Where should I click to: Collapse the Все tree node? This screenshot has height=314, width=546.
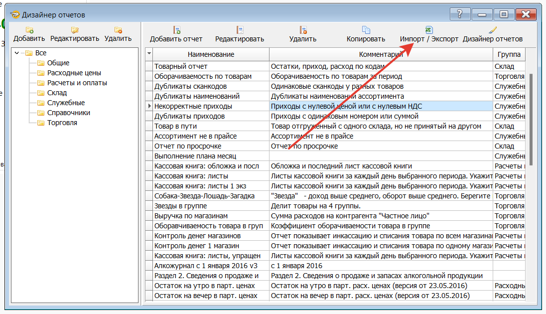coord(17,53)
